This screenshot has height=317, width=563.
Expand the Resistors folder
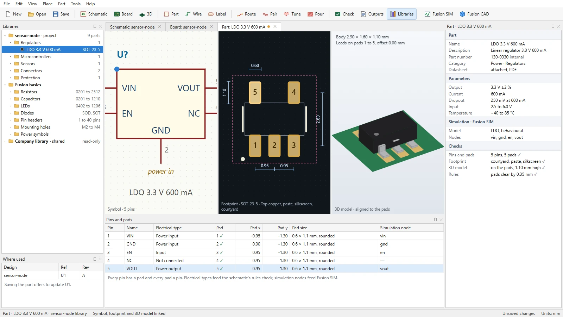[11, 92]
